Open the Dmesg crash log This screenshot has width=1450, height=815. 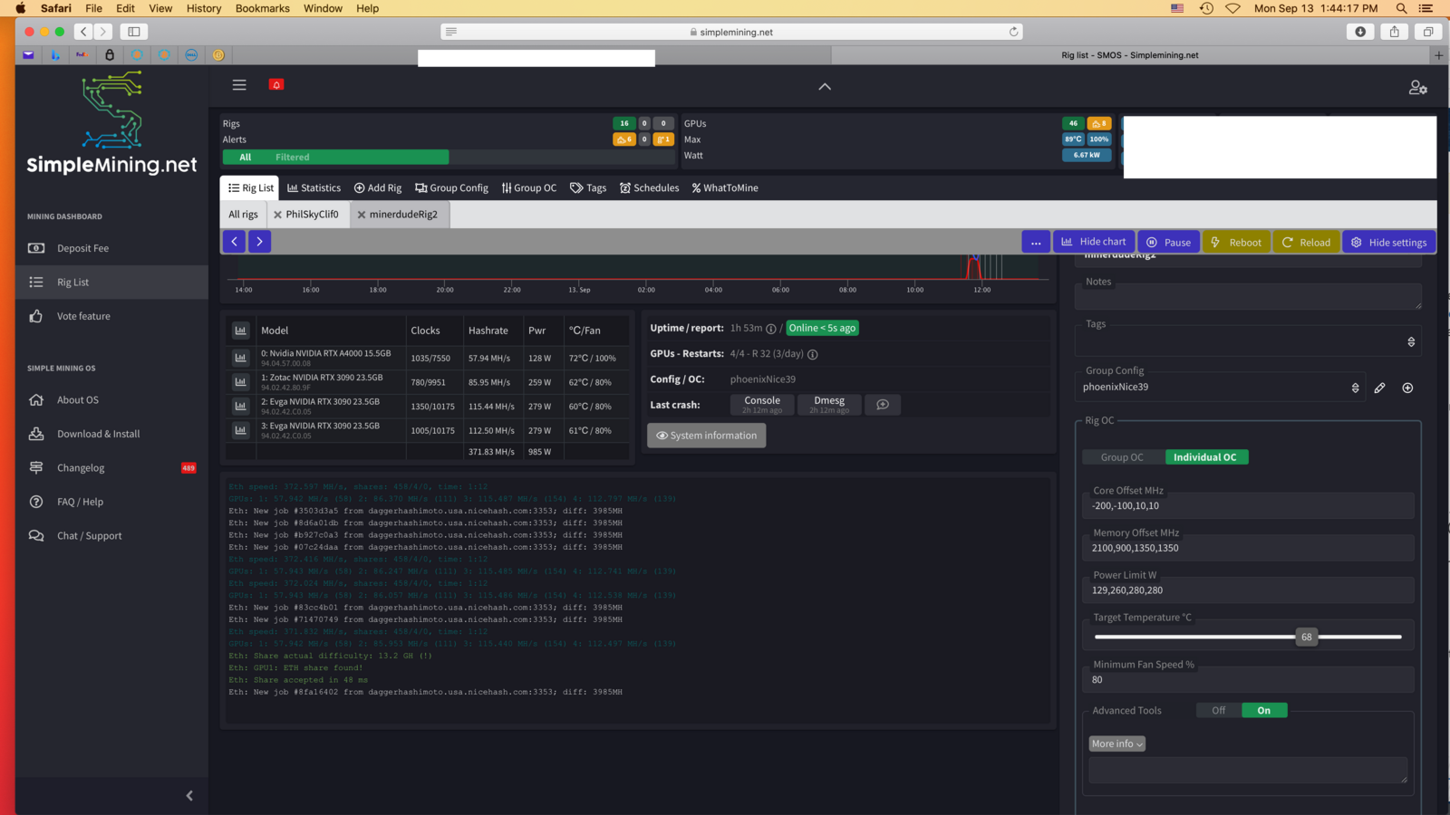click(829, 405)
